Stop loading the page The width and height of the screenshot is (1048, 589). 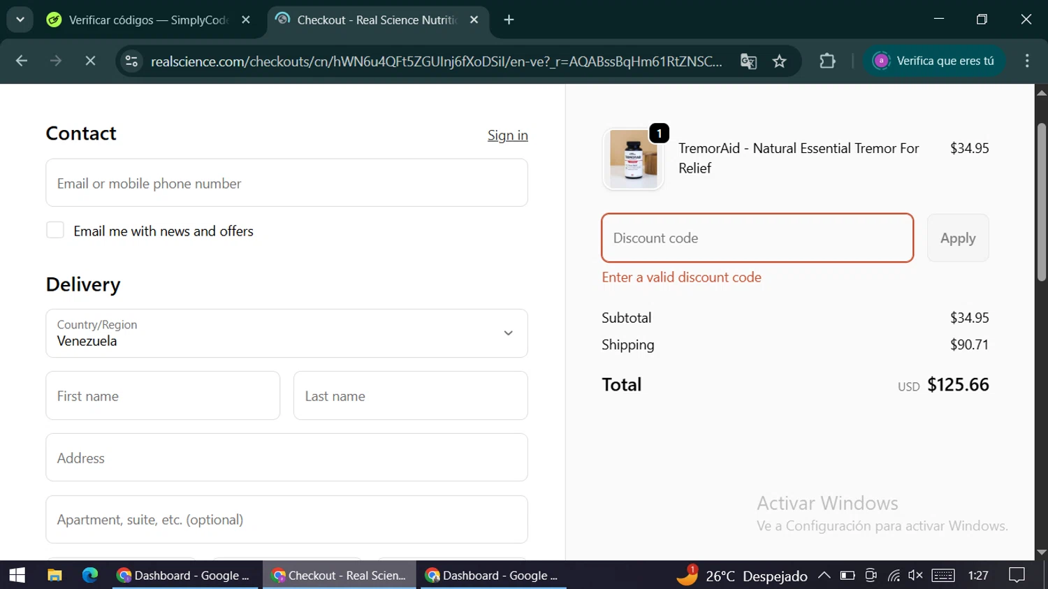[90, 61]
